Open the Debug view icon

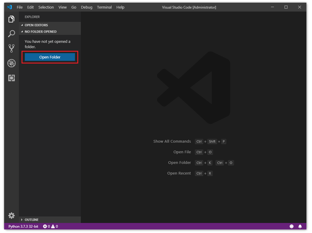[x=11, y=63]
